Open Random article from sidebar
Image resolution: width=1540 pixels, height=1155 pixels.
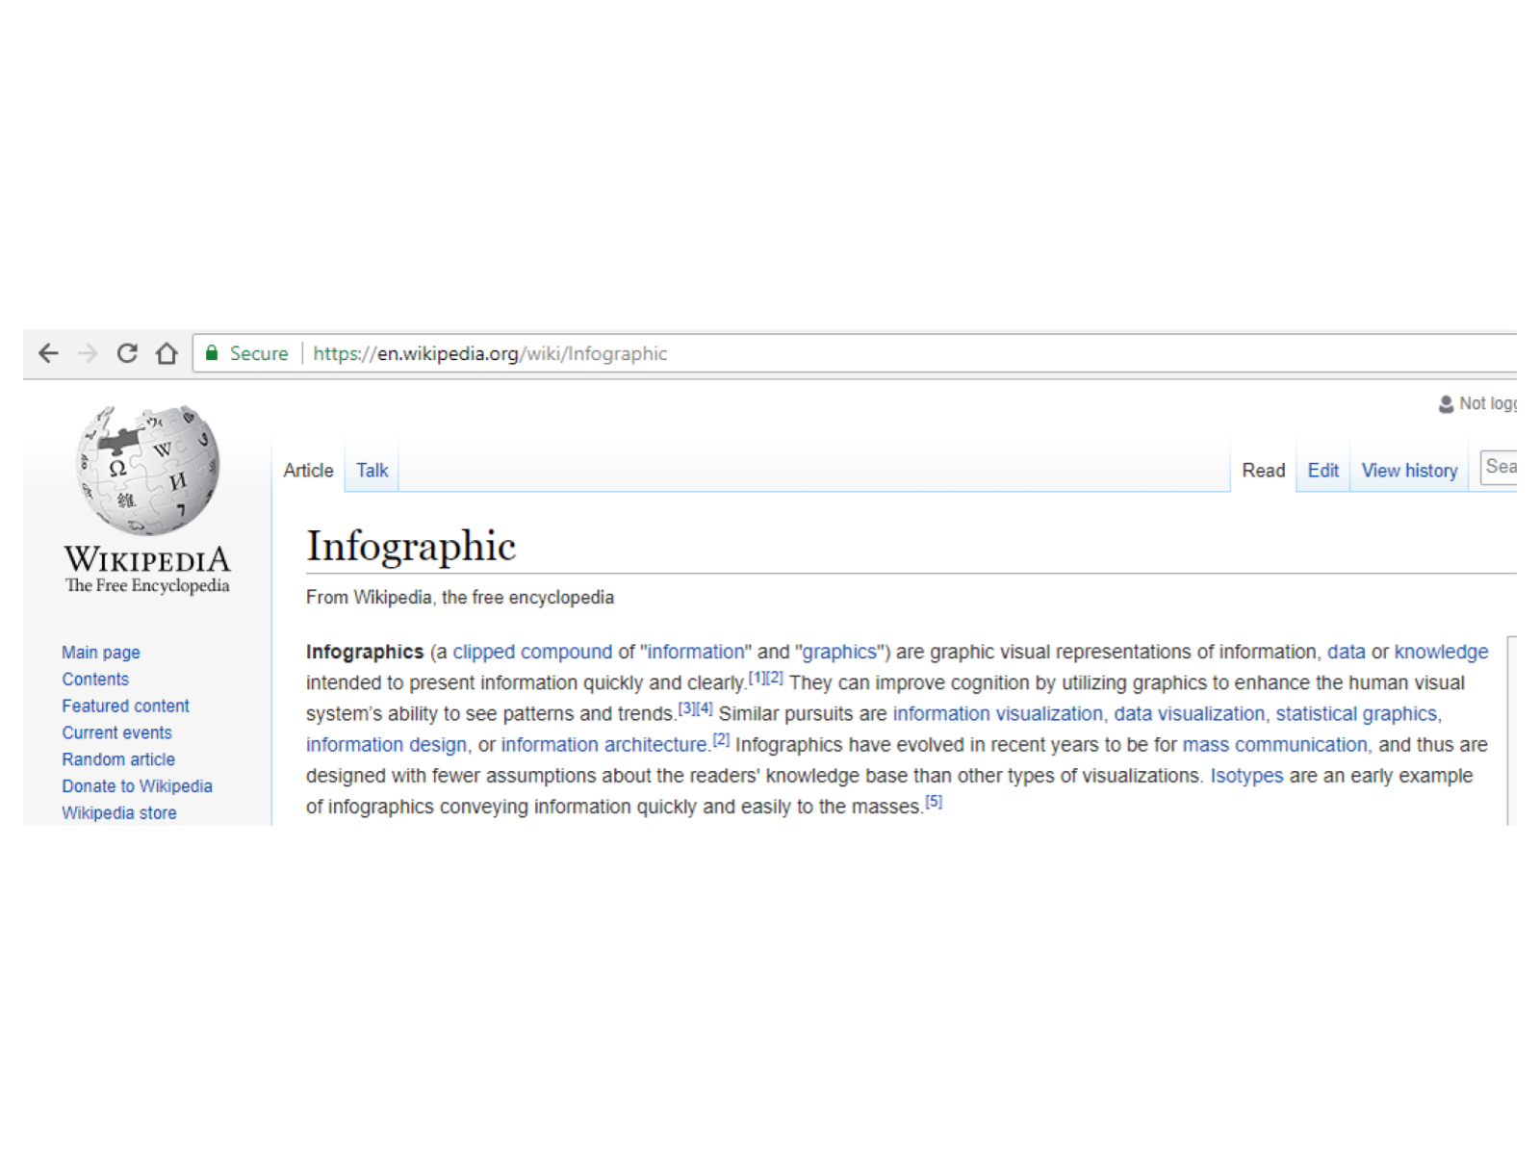(118, 759)
